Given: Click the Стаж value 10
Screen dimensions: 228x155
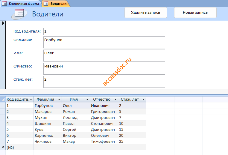Looking at the screenshot, I should 132,123.
